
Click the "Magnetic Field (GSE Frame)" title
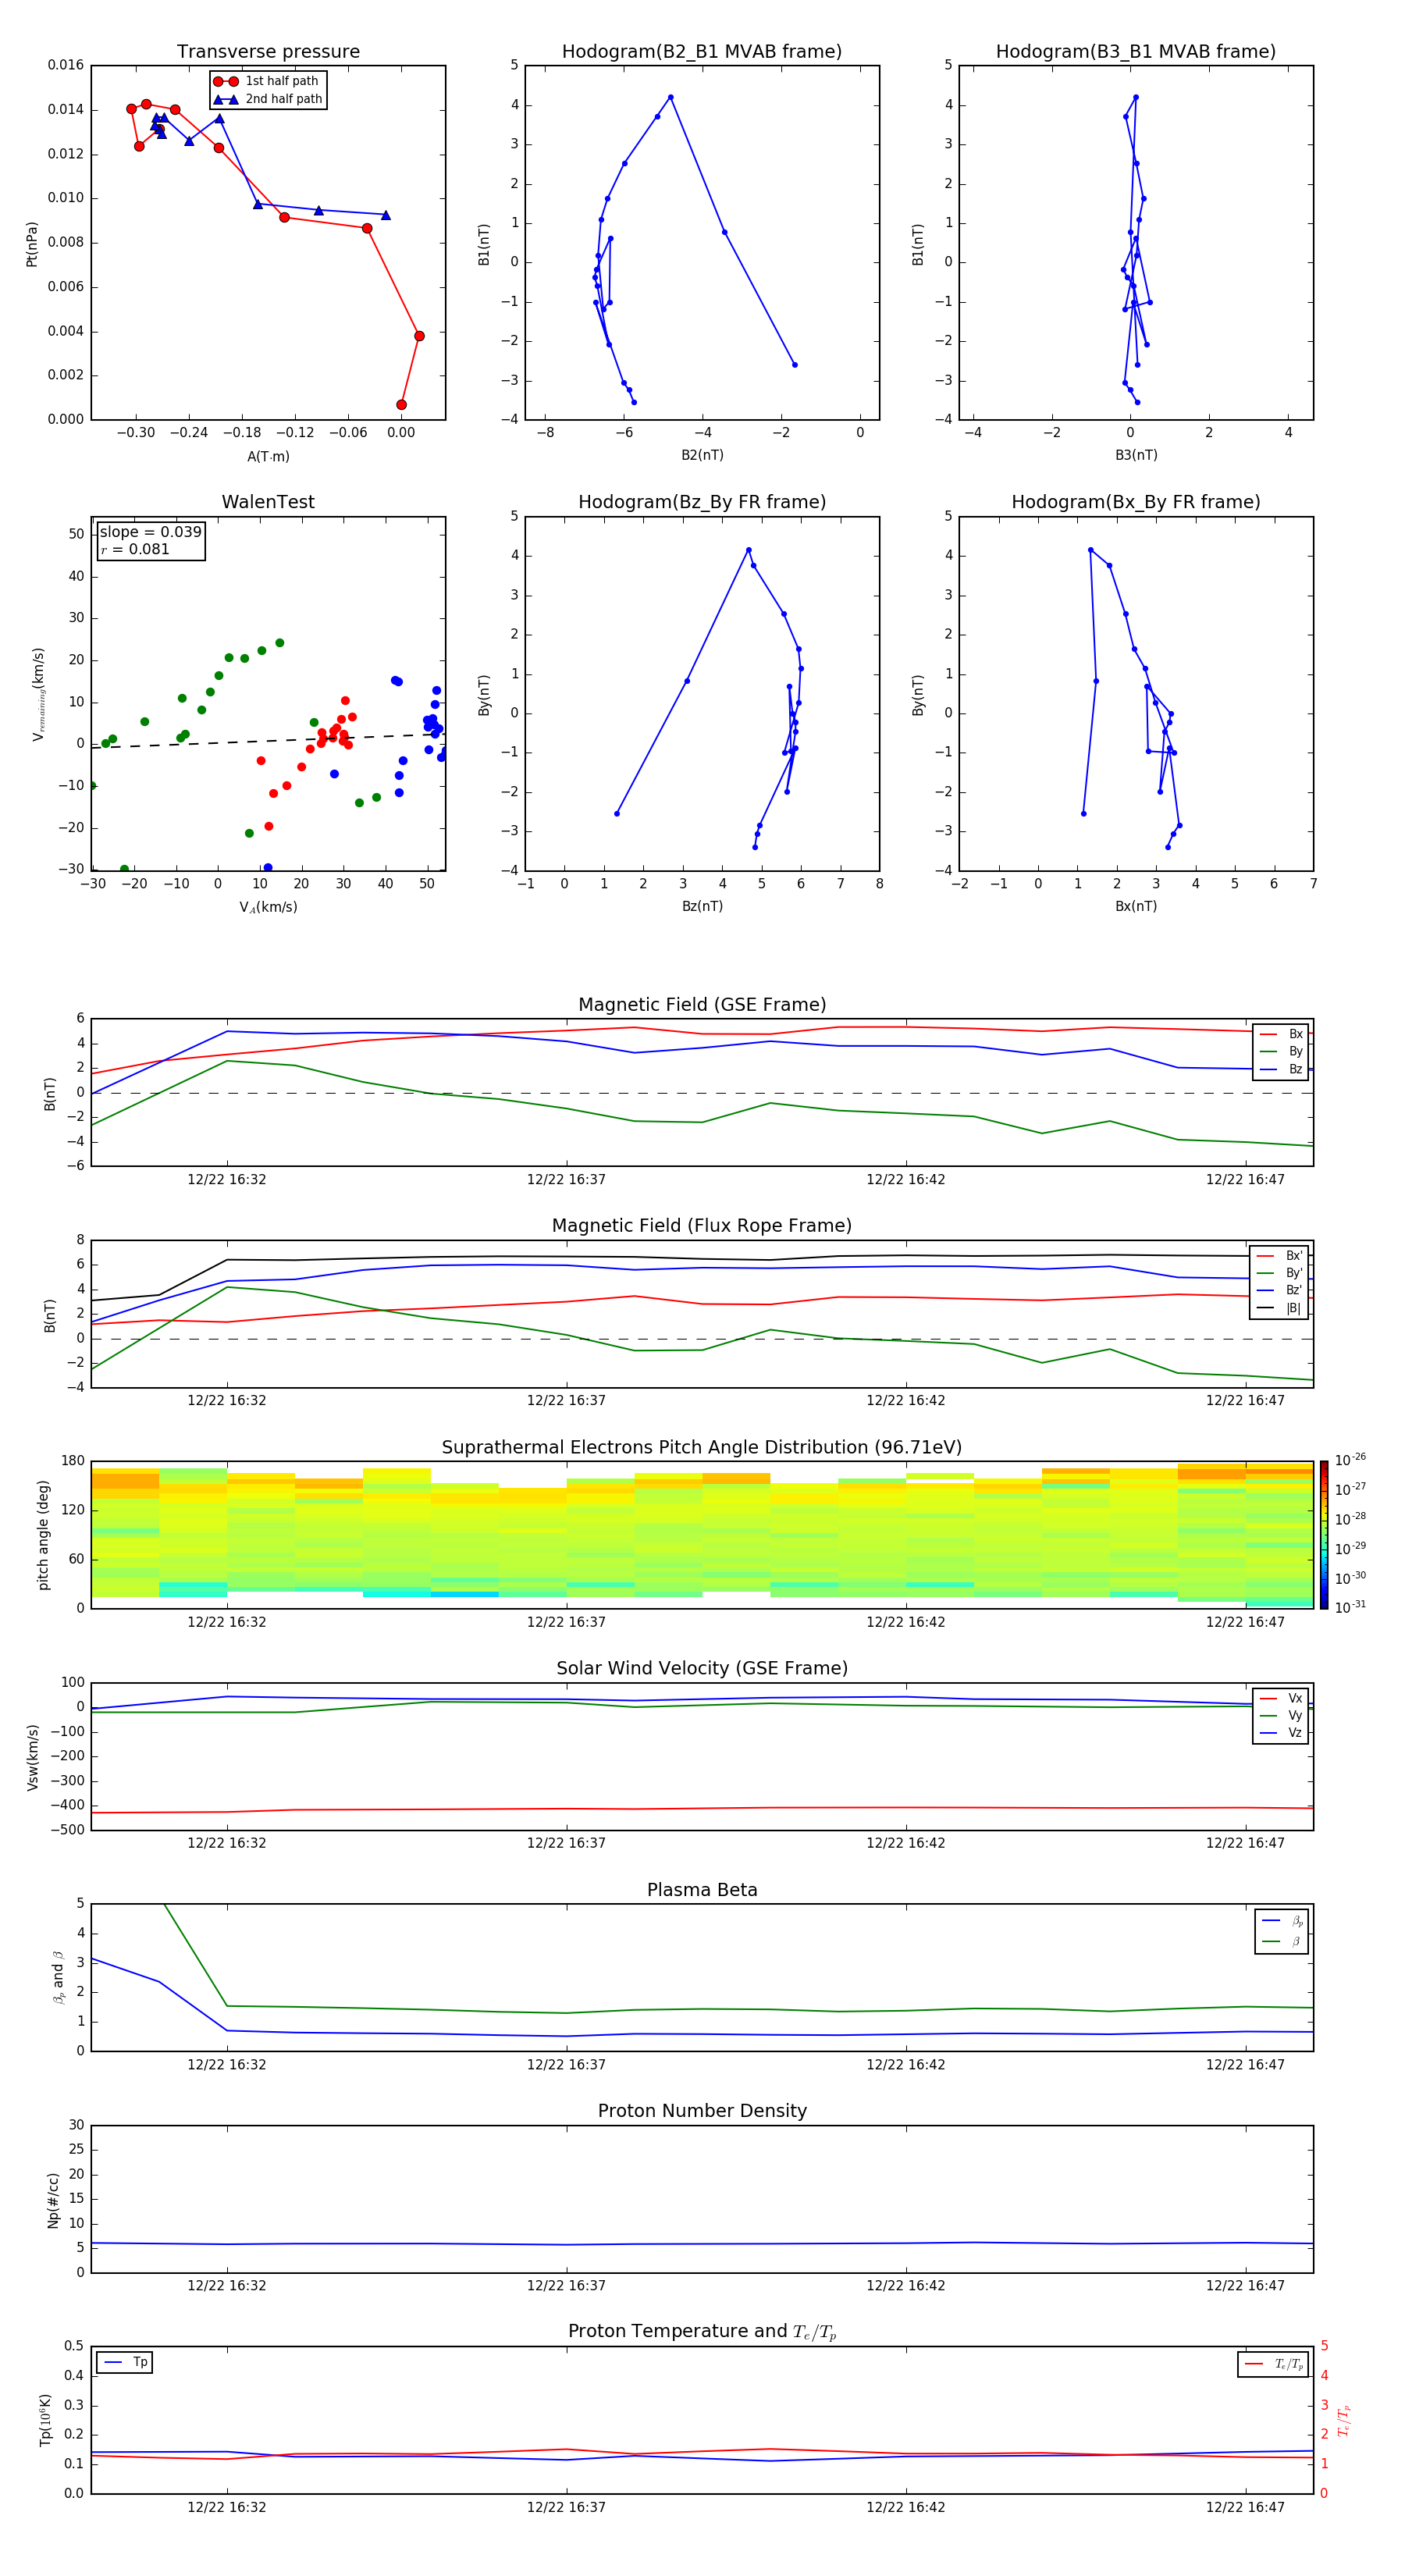click(x=702, y=1005)
